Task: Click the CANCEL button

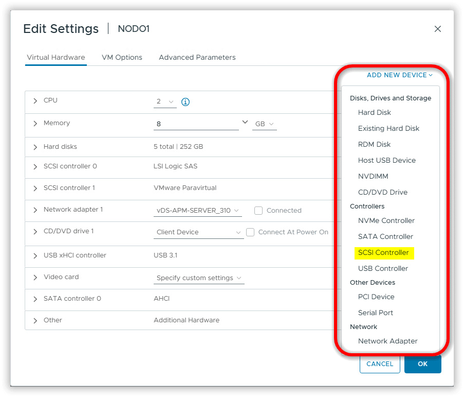Action: click(380, 364)
